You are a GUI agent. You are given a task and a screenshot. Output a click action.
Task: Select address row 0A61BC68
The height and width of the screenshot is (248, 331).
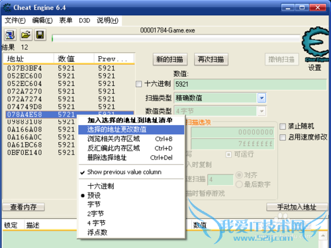tap(41, 145)
